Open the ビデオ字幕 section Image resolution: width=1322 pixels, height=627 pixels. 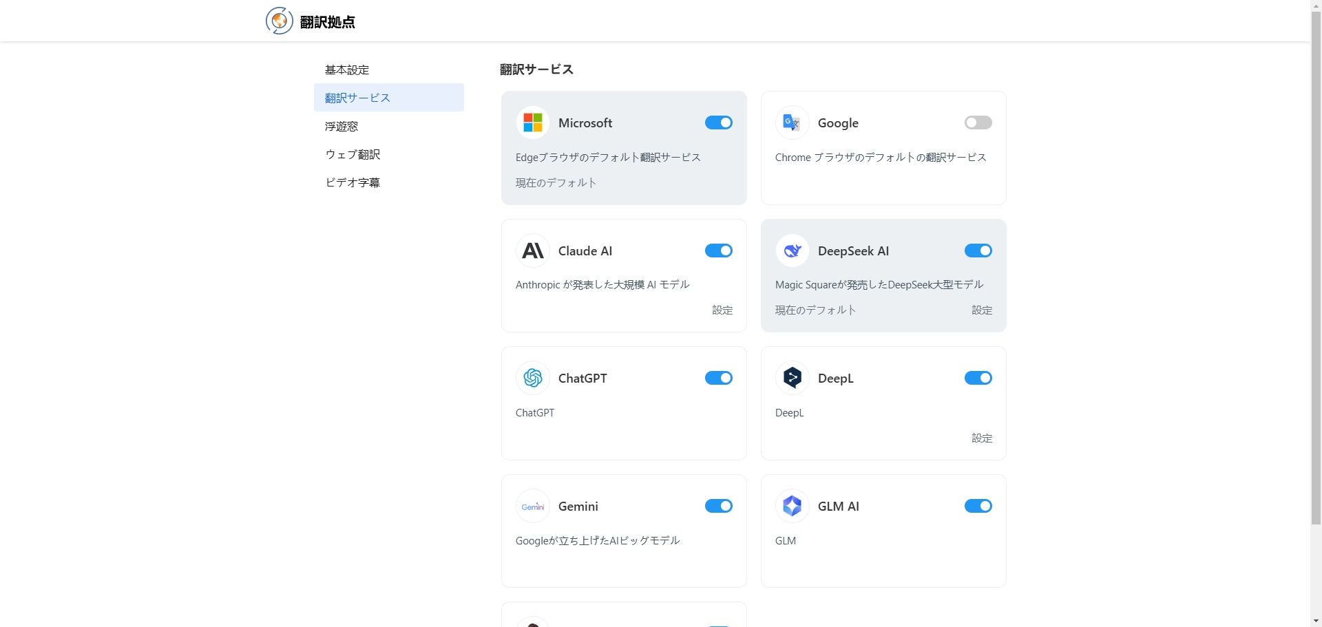pos(389,182)
